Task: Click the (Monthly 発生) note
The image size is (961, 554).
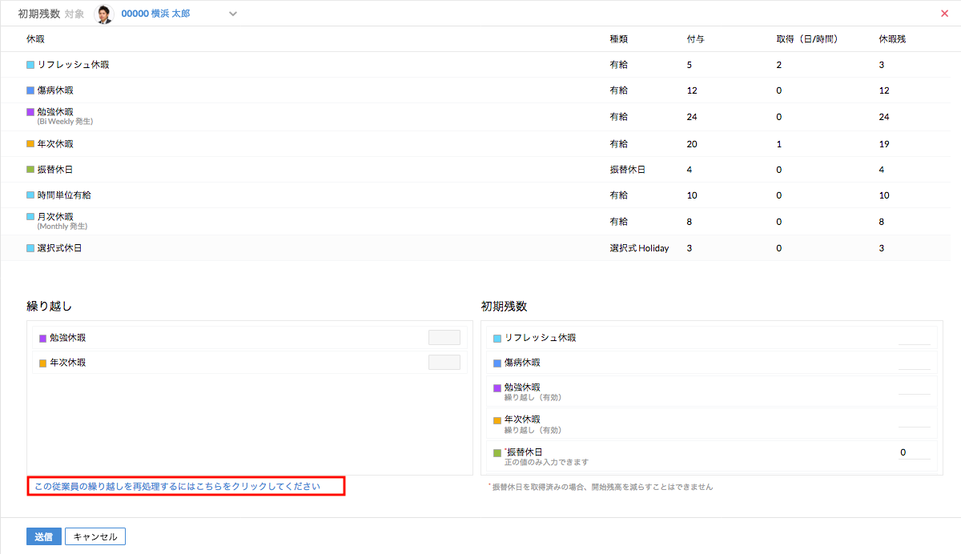Action: tap(62, 227)
